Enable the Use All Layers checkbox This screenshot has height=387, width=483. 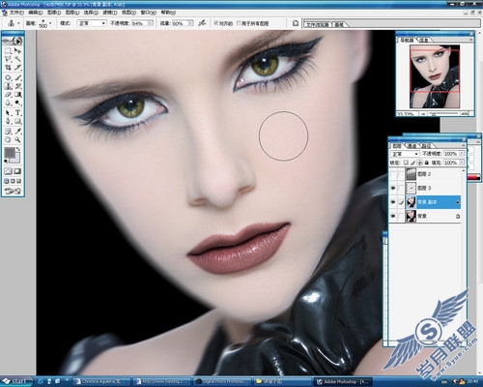pyautogui.click(x=239, y=23)
